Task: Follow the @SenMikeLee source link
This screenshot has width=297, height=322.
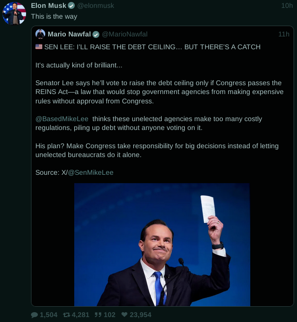Action: pos(90,172)
